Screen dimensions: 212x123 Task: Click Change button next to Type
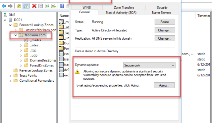pyautogui.click(x=165, y=30)
